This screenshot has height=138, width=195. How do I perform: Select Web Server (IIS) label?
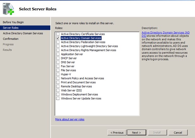pos(71,90)
